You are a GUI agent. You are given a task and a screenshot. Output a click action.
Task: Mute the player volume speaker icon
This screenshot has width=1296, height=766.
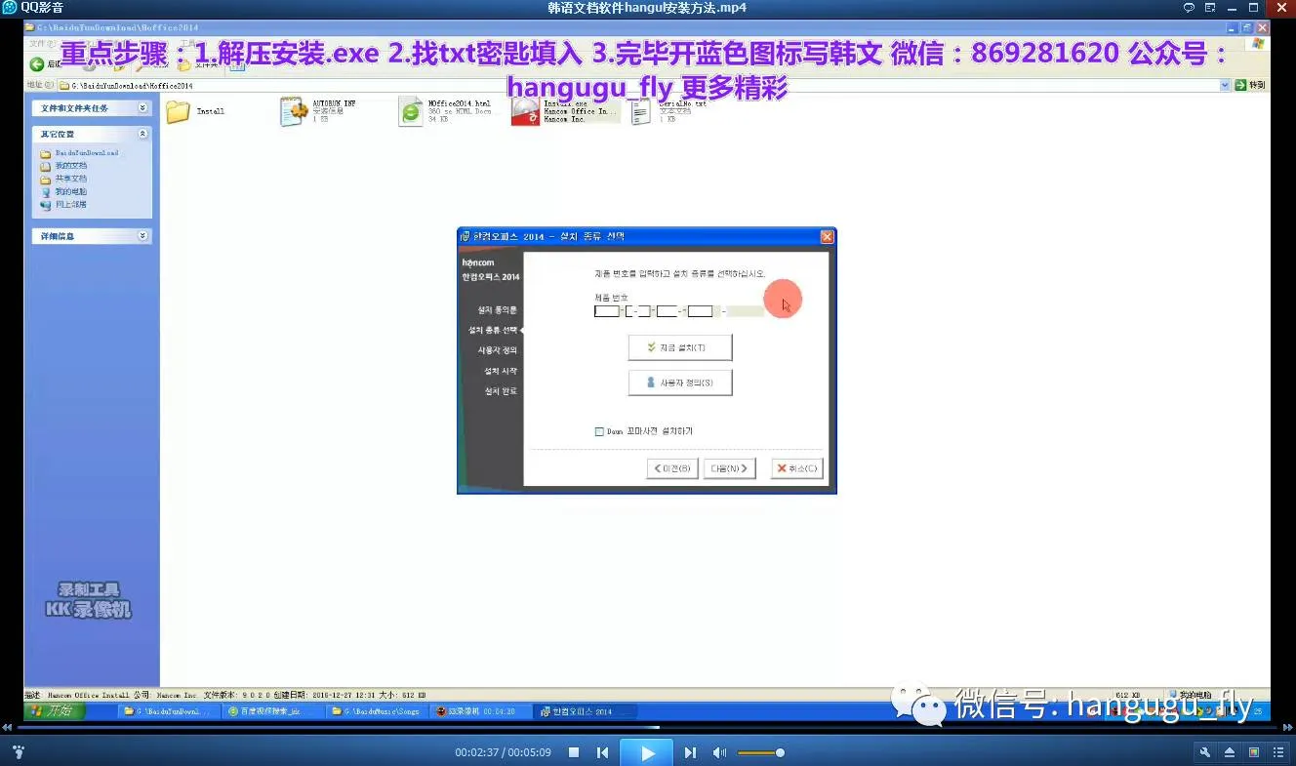(719, 752)
